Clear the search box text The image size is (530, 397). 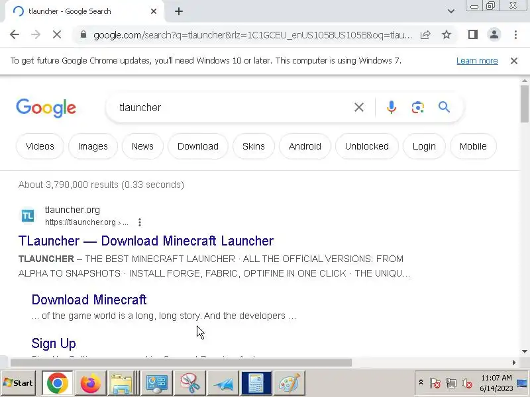[x=359, y=107]
